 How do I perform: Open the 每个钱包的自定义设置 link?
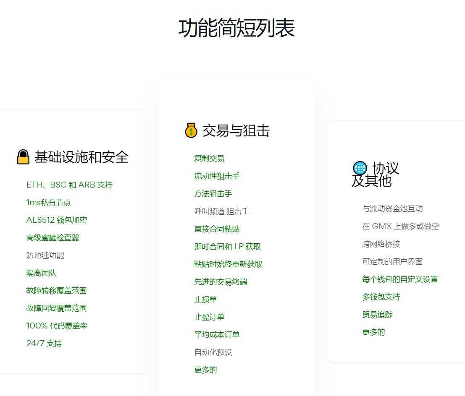[400, 279]
